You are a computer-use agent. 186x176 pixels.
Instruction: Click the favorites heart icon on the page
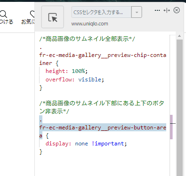point(32,14)
